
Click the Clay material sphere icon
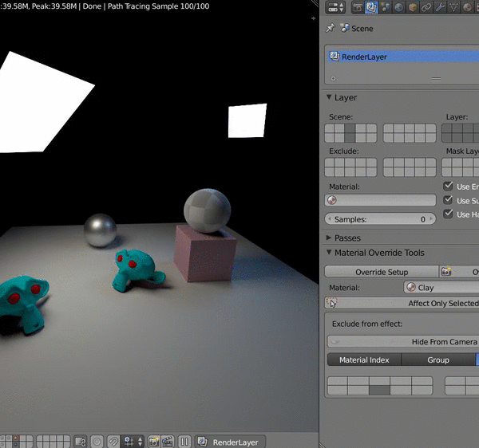411,287
